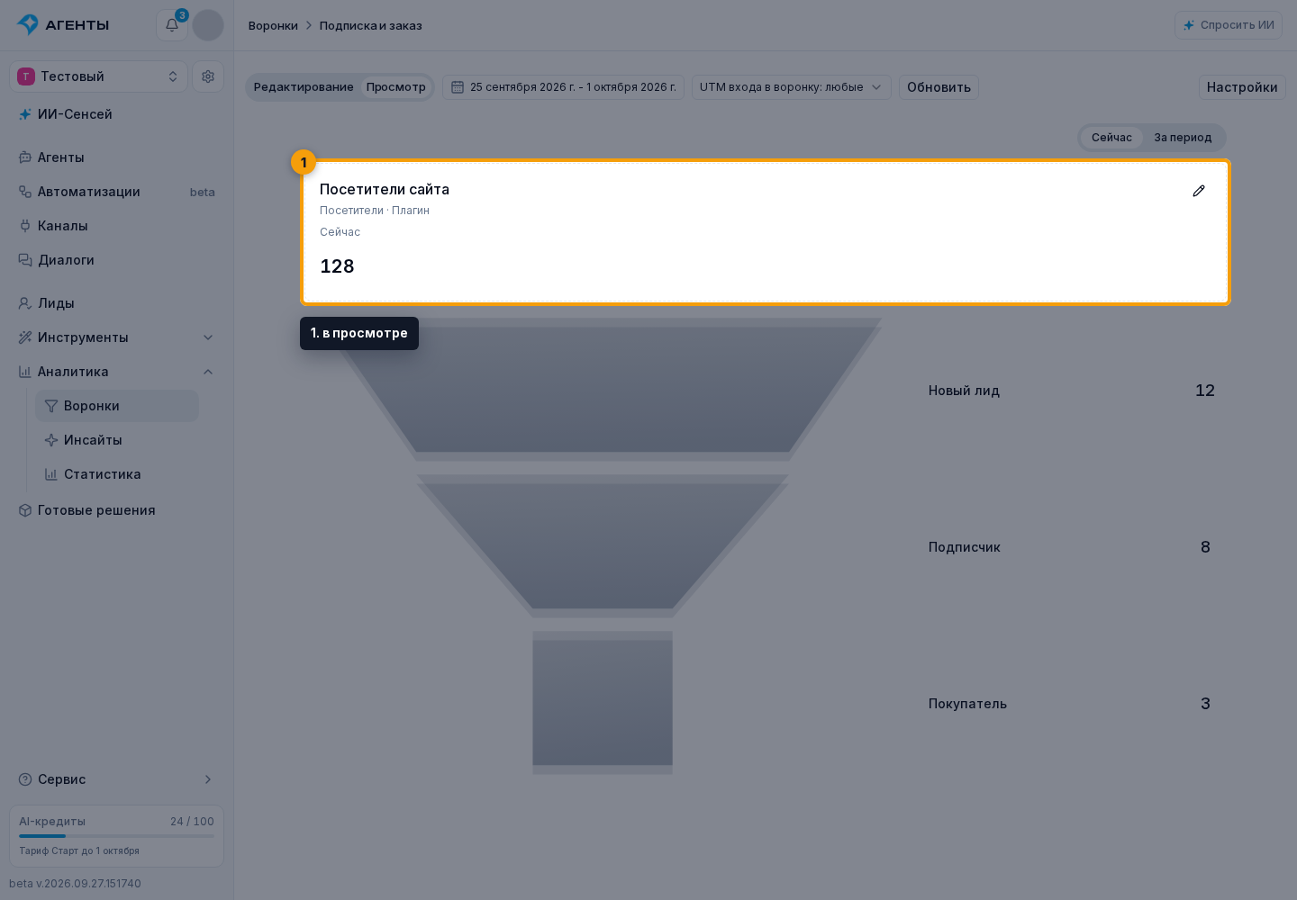Click the Посетители сайта card title
Viewport: 1297px width, 900px height.
click(x=385, y=189)
